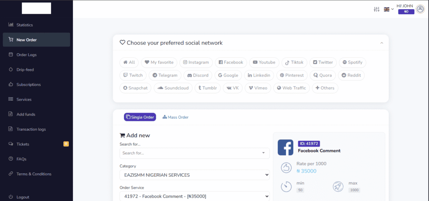
Task: Click the ID: 41972 badge
Action: tap(309, 144)
